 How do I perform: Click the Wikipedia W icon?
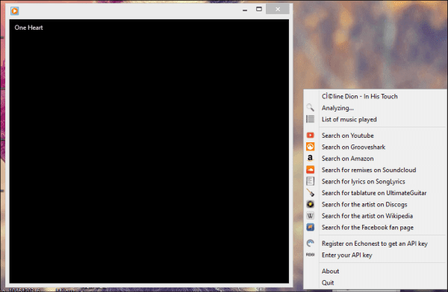click(x=311, y=215)
